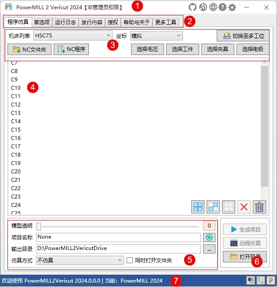Browse output directory with the ... button
The width and height of the screenshot is (277, 287).
tap(209, 249)
